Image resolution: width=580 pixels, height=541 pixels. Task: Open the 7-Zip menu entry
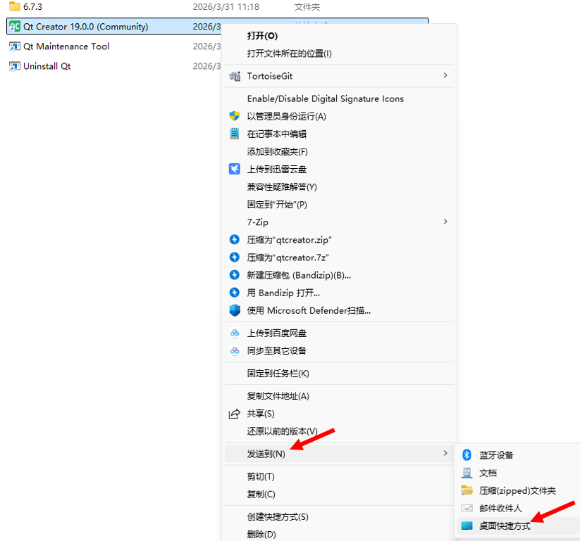(x=339, y=222)
